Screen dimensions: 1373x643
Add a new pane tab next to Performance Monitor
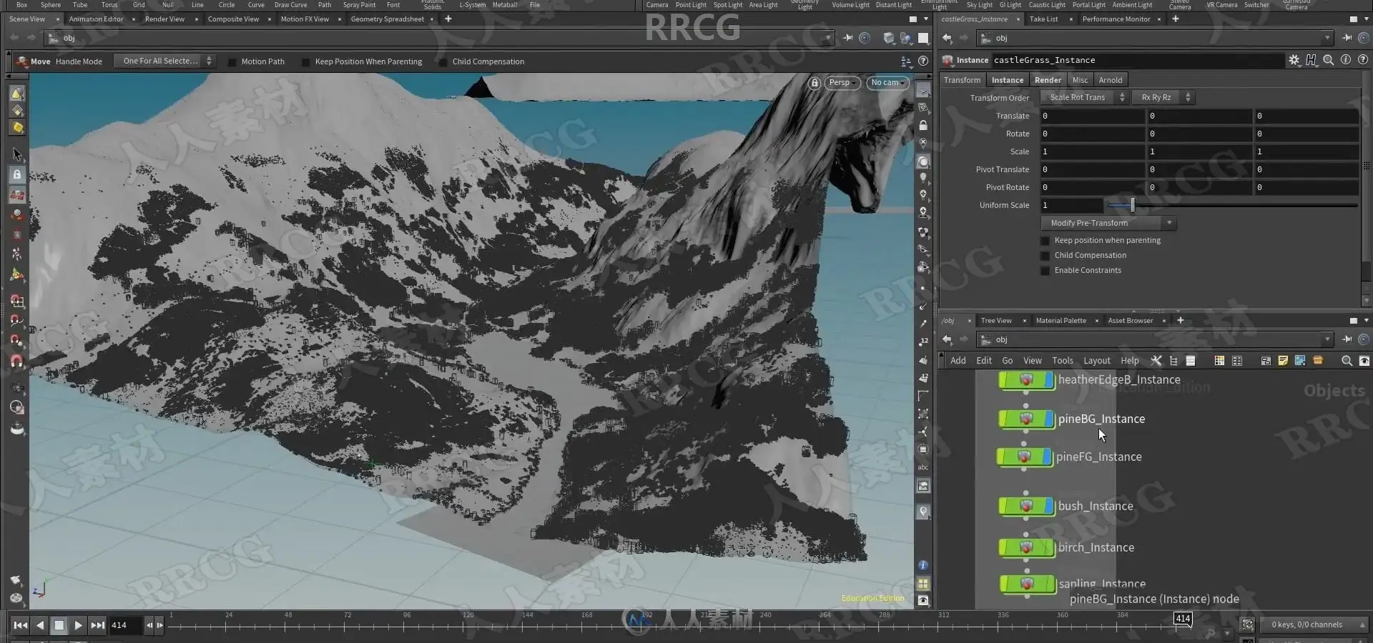(x=1176, y=19)
